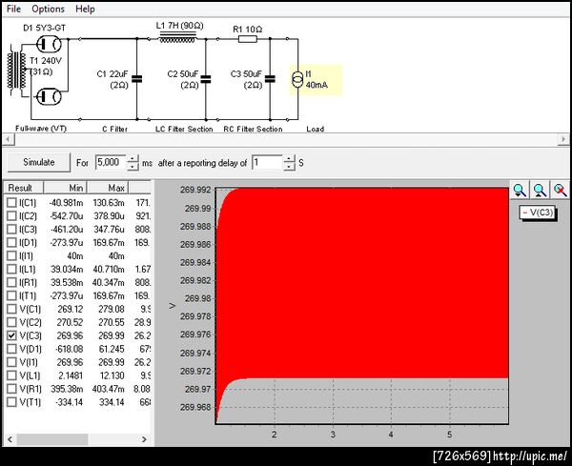Enable the I(L1) result checkbox

[11, 269]
